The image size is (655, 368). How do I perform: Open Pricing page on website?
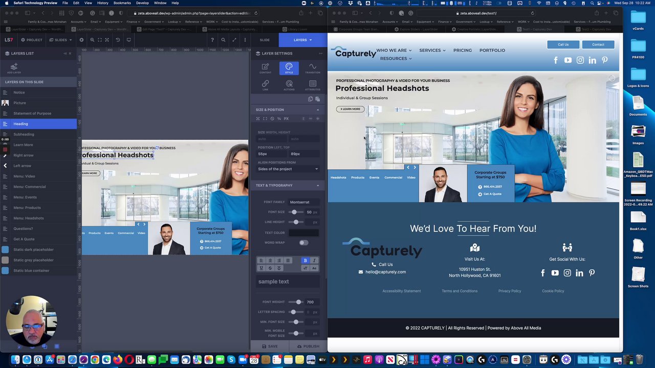463,50
